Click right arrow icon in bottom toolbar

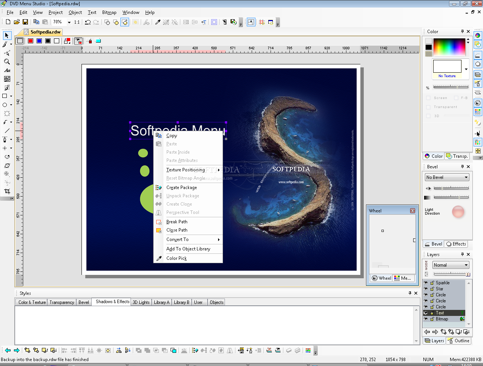coord(16,350)
